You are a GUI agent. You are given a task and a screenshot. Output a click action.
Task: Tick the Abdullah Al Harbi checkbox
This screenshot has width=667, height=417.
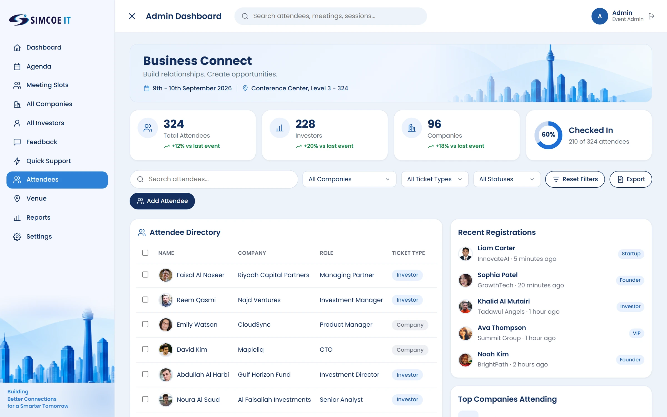[x=145, y=374]
